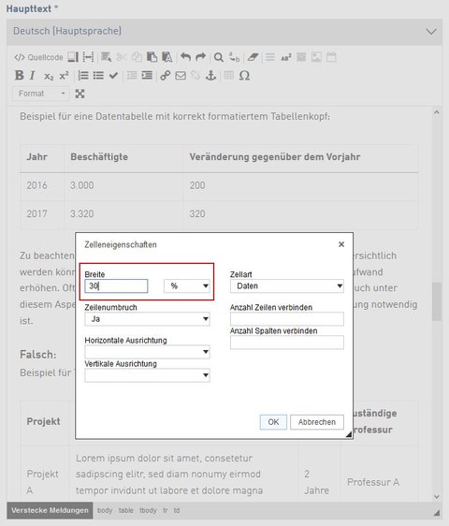This screenshot has width=449, height=526.
Task: Insert a table via the grid icon
Action: (228, 76)
